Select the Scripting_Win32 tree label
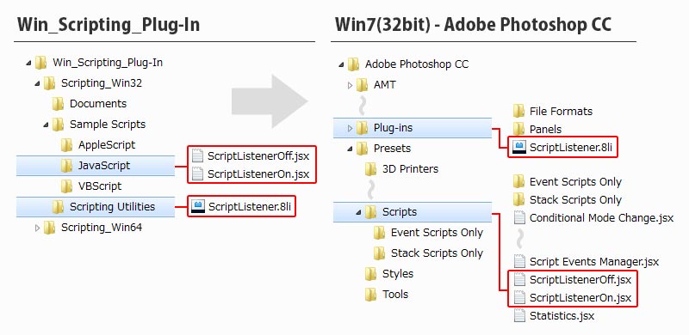Screen dimensions: 689x335 (x=102, y=82)
